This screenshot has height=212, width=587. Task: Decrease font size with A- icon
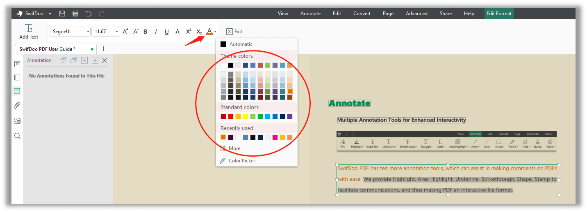click(x=136, y=31)
